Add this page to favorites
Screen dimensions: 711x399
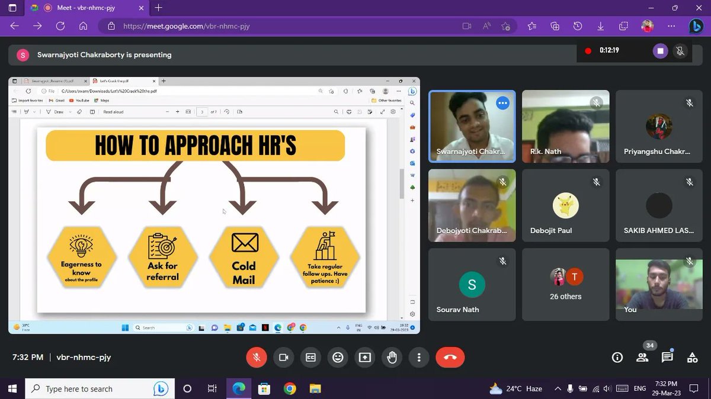(505, 26)
